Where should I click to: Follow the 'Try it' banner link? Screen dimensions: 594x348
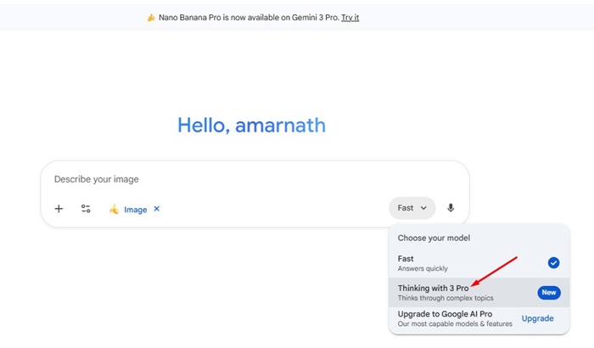coord(350,17)
